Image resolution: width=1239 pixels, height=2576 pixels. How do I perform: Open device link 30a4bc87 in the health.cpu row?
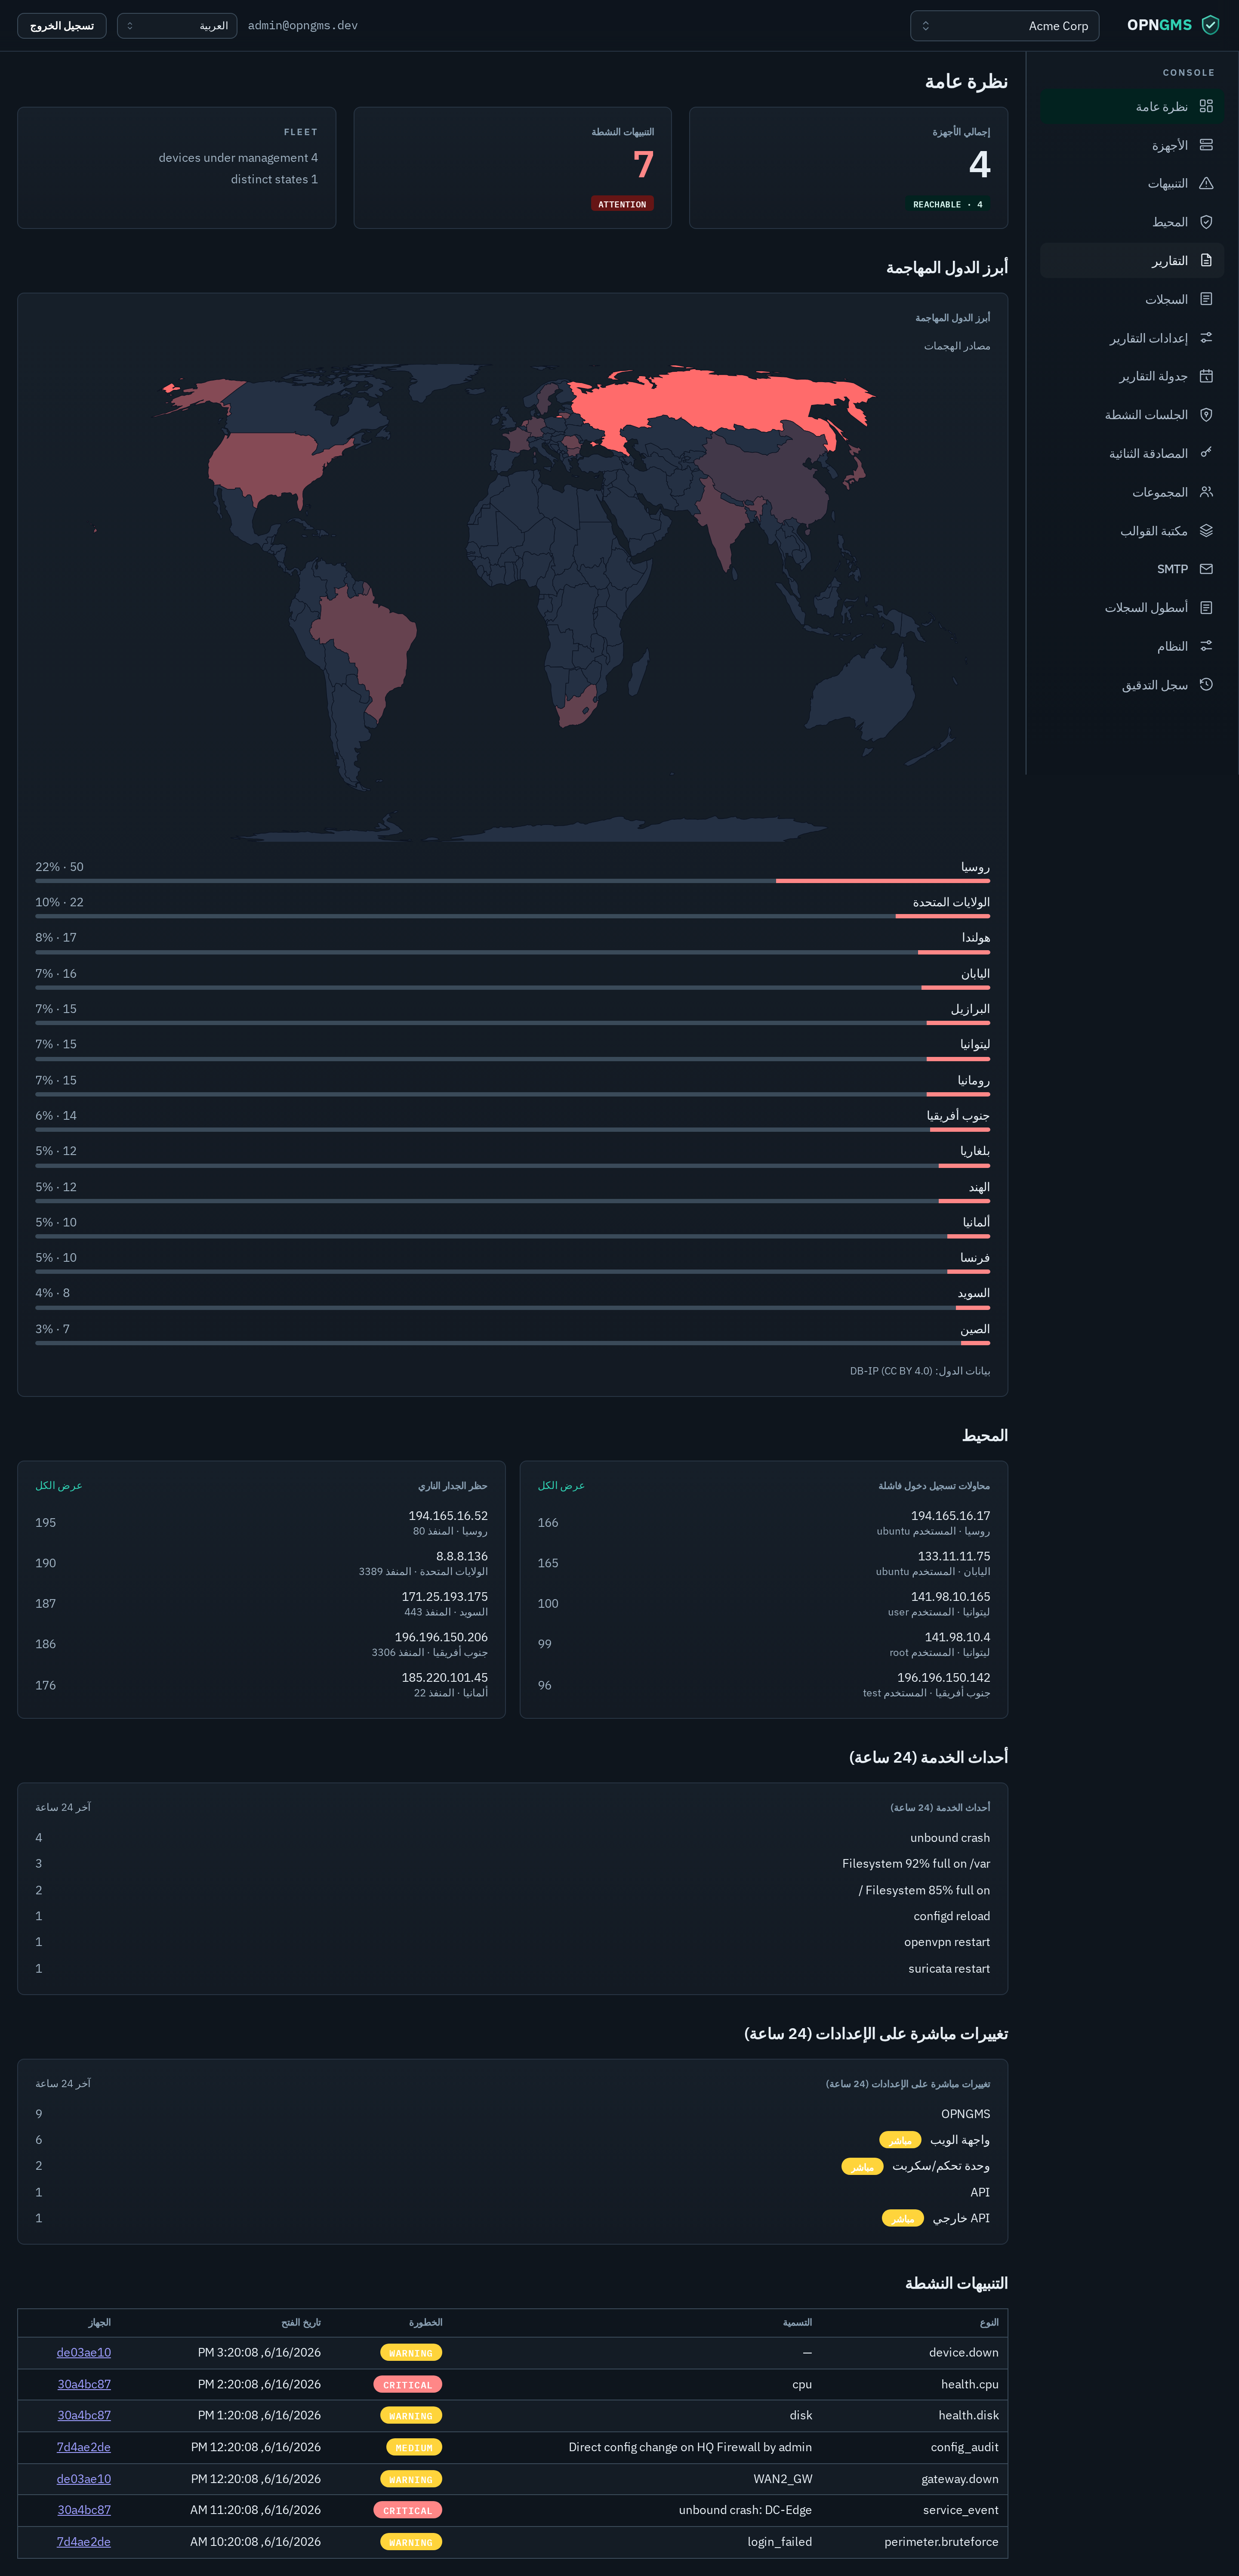point(84,2384)
